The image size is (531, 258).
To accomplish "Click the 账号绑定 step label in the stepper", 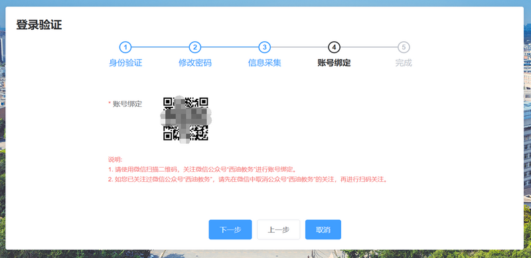I will 335,63.
